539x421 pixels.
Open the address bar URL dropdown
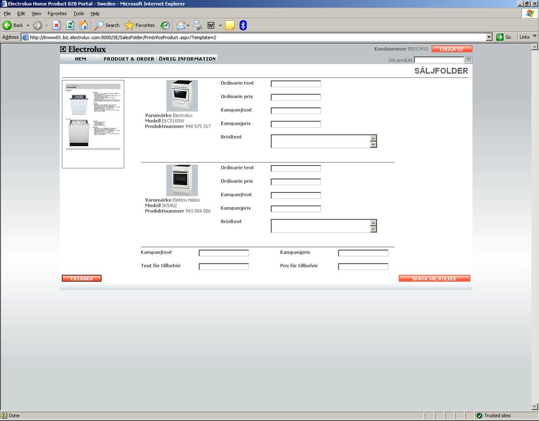(x=490, y=37)
